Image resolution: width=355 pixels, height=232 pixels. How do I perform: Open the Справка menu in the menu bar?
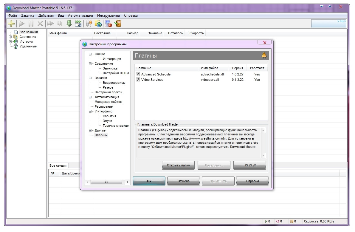click(x=131, y=16)
